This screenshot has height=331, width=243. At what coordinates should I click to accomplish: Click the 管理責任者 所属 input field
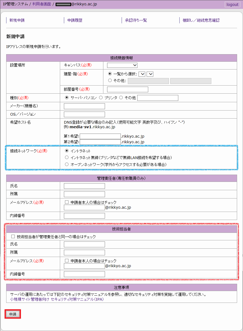[x=84, y=194]
